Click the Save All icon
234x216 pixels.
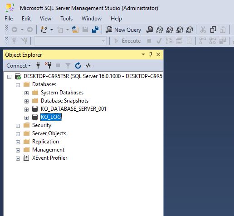point(95,29)
